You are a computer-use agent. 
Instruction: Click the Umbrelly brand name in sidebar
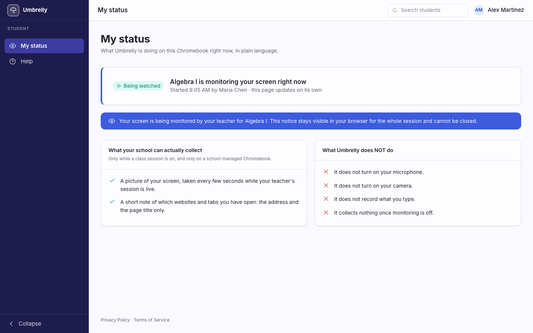(35, 10)
